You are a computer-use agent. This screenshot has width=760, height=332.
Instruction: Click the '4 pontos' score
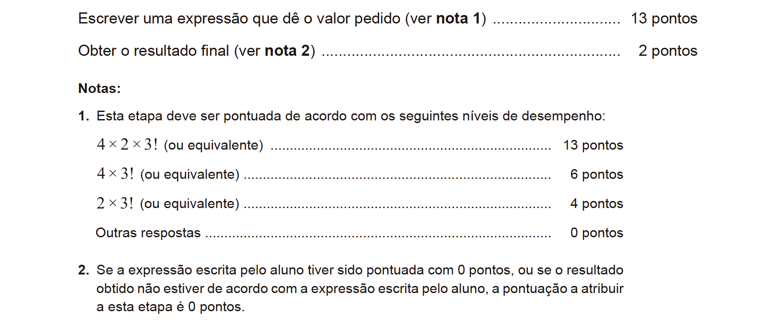[x=597, y=204]
